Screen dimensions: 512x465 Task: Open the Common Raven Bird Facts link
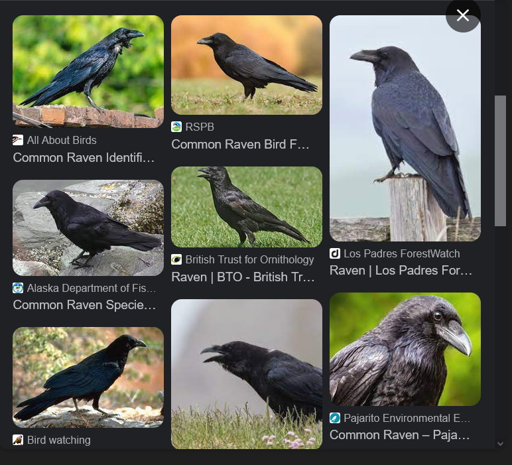pos(240,145)
